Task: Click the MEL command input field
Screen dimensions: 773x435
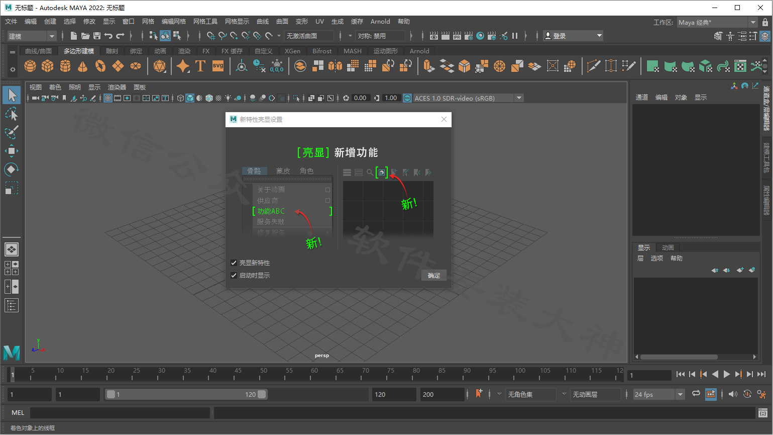Action: pos(120,413)
